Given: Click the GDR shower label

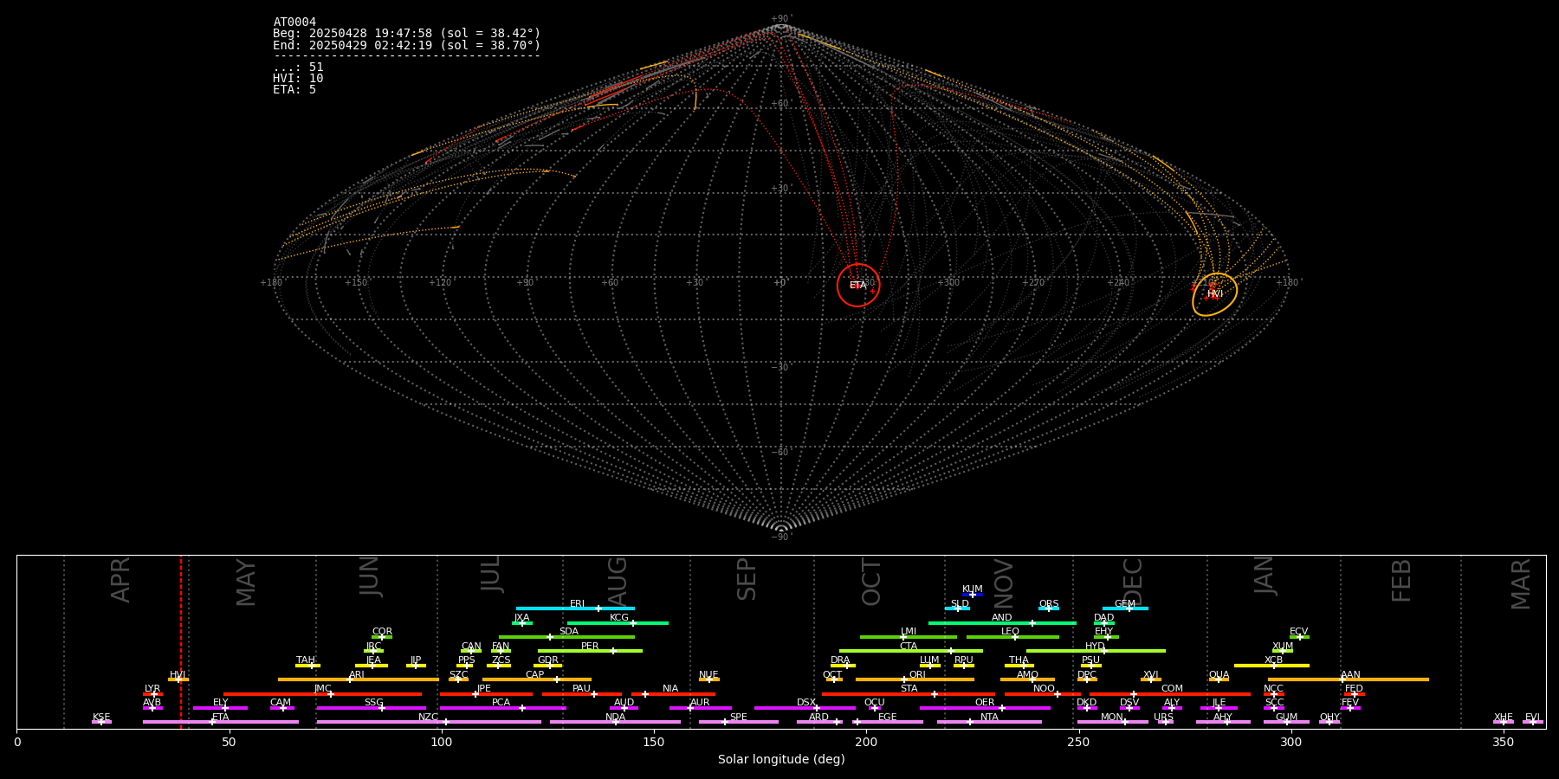Looking at the screenshot, I should (548, 660).
